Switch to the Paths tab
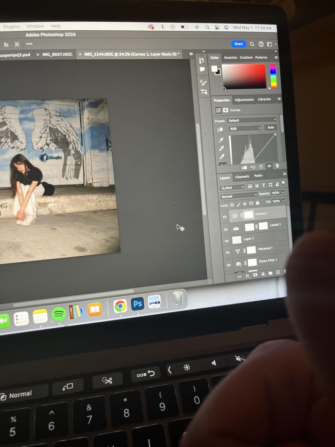The height and width of the screenshot is (447, 335). tap(258, 176)
